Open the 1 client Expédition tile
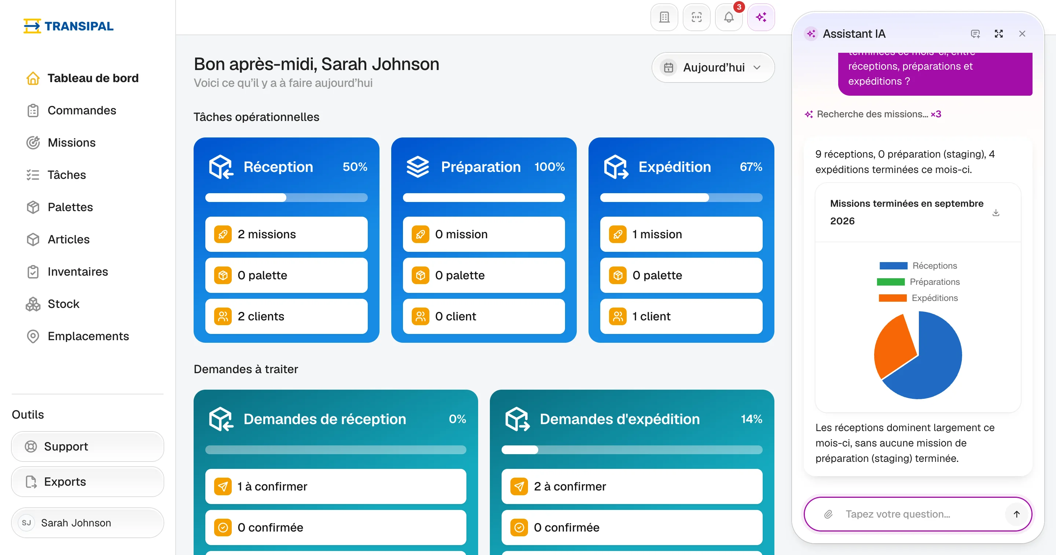 [x=681, y=316]
